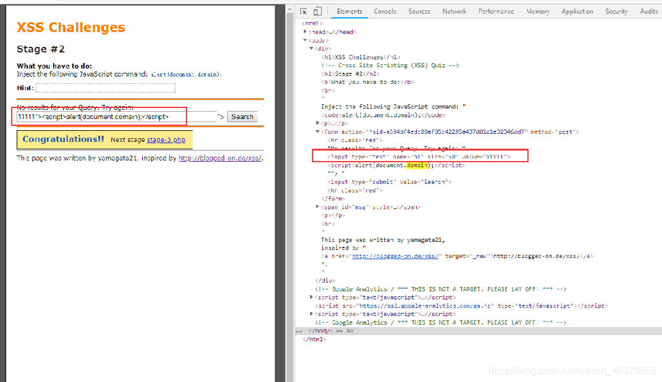Screen dimensions: 662x382
Task: Click the ellipsis beside the body line
Action: [x=299, y=331]
